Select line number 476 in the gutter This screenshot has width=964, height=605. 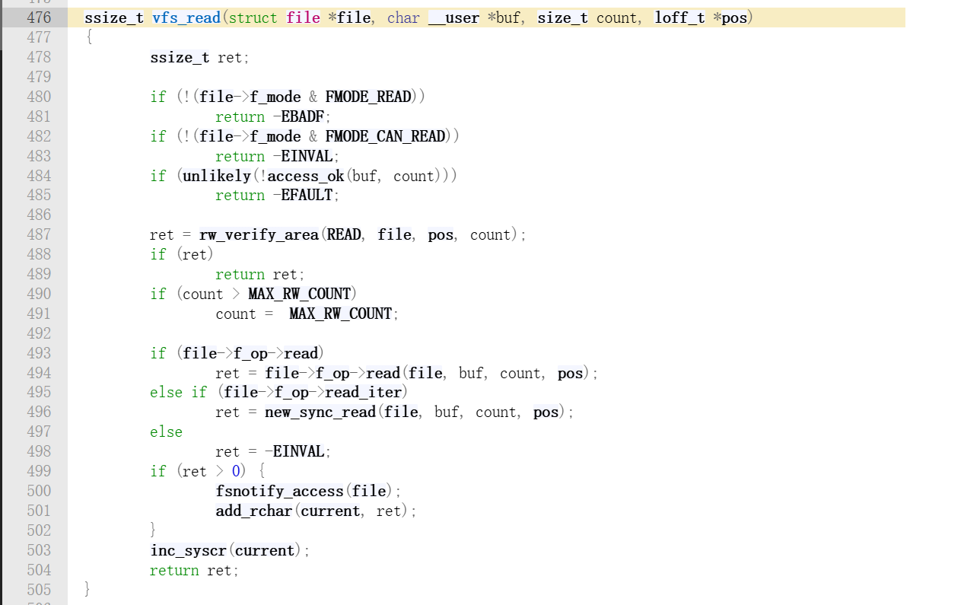[39, 18]
